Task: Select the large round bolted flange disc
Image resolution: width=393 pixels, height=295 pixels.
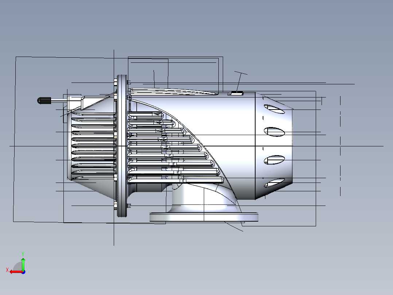Action: [x=122, y=146]
